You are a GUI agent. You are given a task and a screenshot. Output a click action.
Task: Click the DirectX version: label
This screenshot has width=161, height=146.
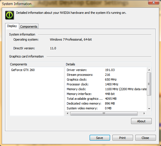(24, 48)
